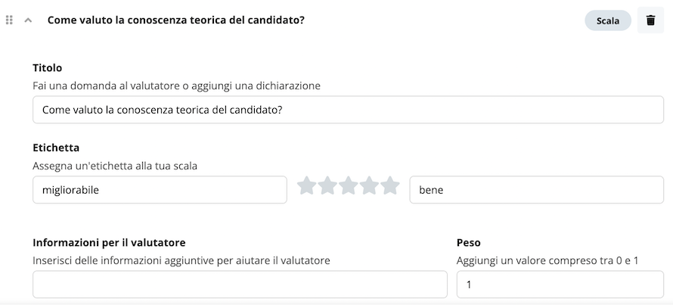This screenshot has height=305, width=673.
Task: Edit the 'migliorabile' label field
Action: click(x=160, y=190)
